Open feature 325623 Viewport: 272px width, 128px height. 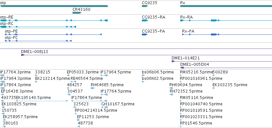75,107
